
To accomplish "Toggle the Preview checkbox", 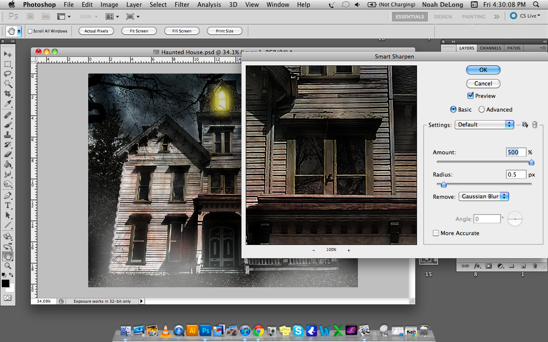I will [471, 96].
